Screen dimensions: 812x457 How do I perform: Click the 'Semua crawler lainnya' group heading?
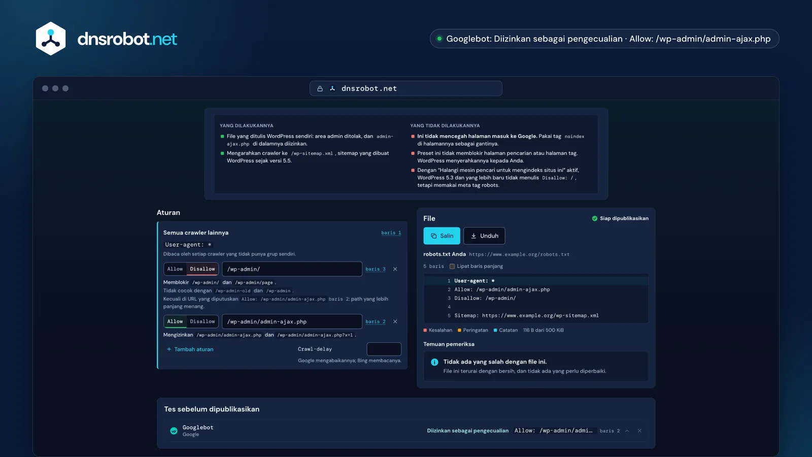(196, 233)
